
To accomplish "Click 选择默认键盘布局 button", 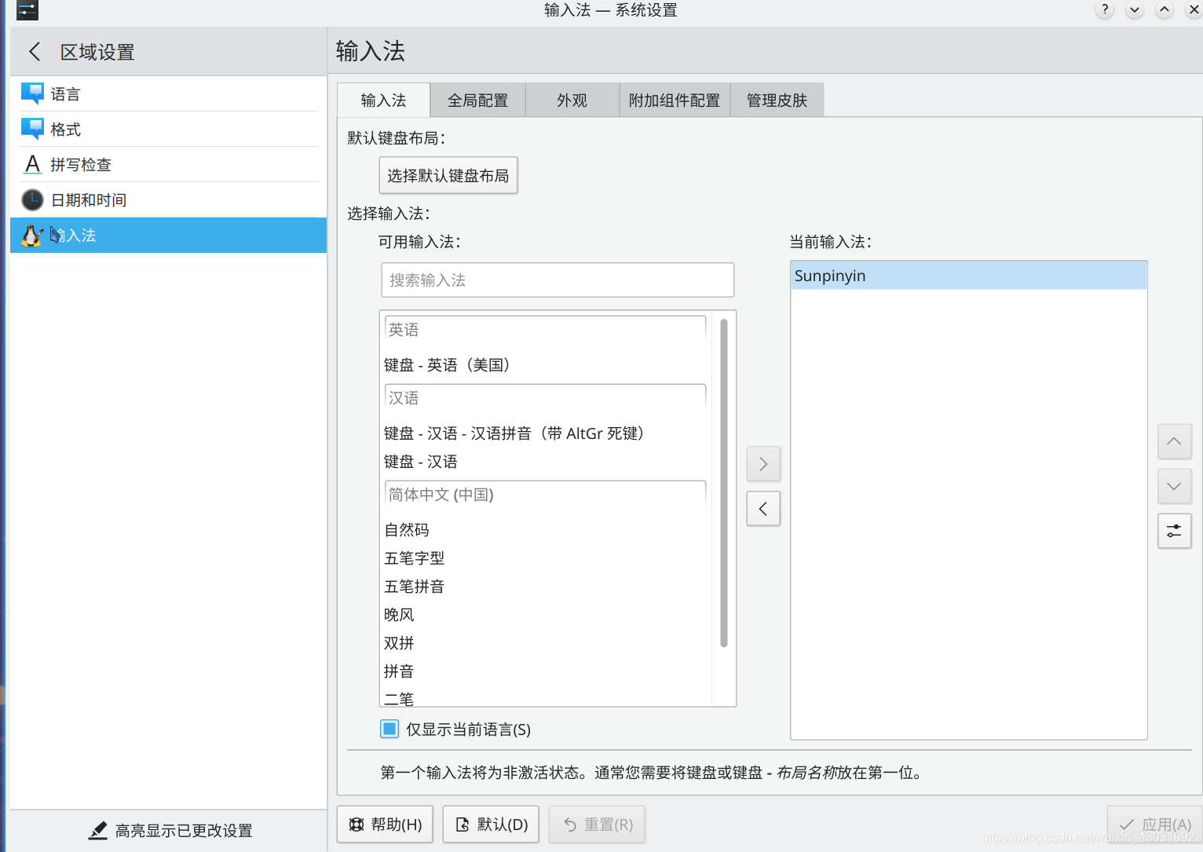I will [x=448, y=175].
